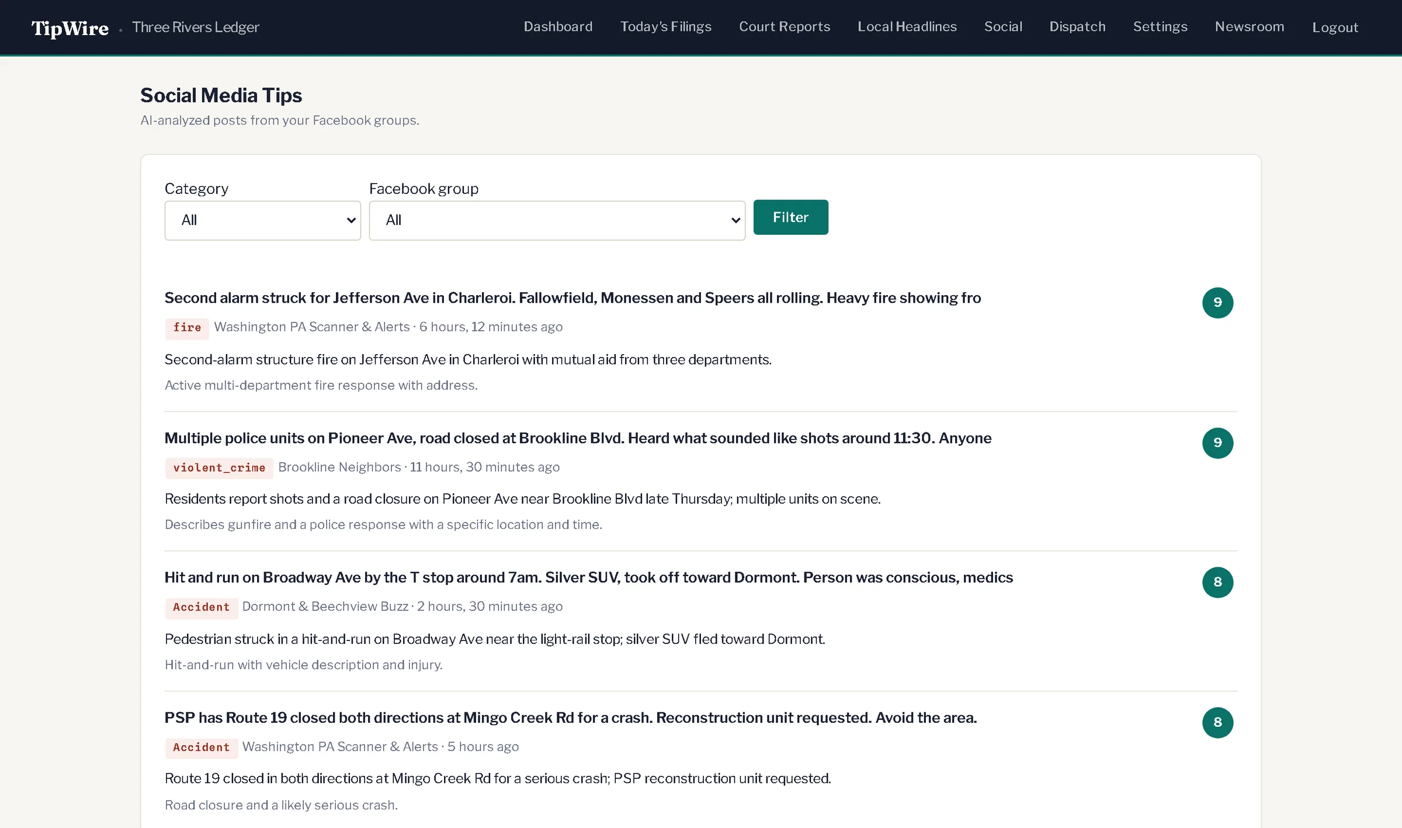Image resolution: width=1402 pixels, height=828 pixels.
Task: Open the Dispatch page
Action: [x=1077, y=27]
